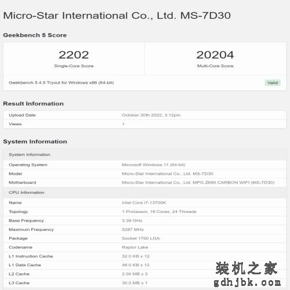Select the Intel Core i7-13700K value
290x290 pixels.
point(144,202)
